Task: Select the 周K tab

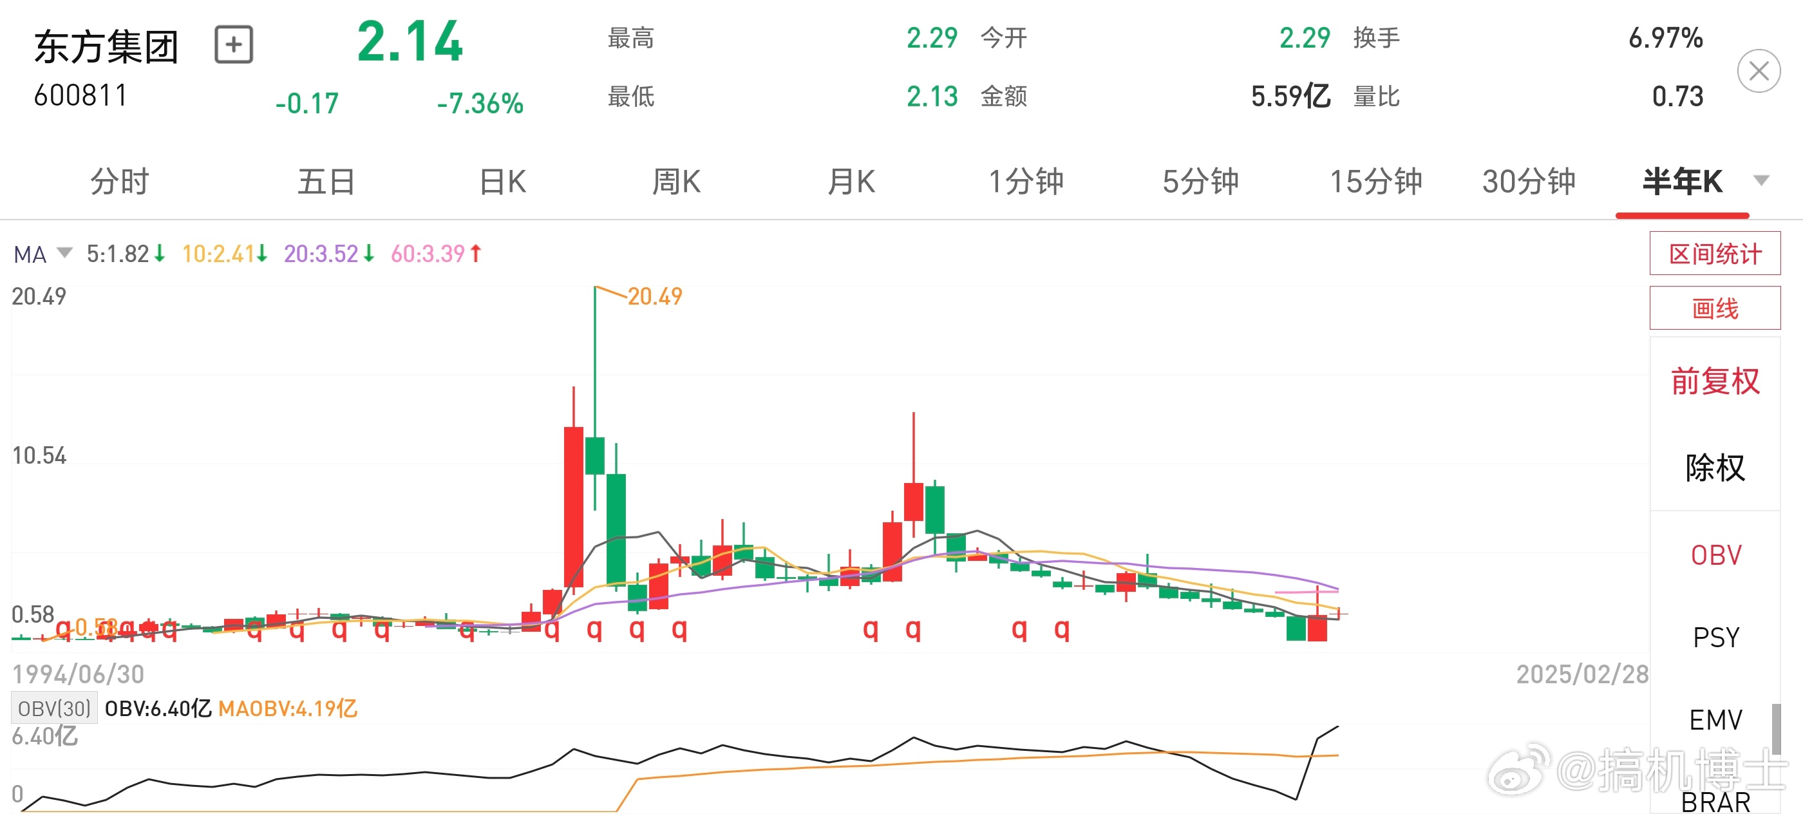Action: [x=676, y=182]
